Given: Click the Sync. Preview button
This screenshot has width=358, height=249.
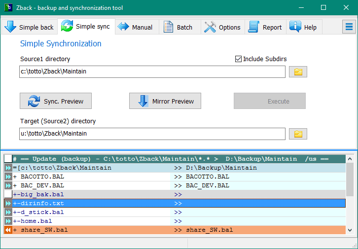Looking at the screenshot, I should click(x=56, y=101).
